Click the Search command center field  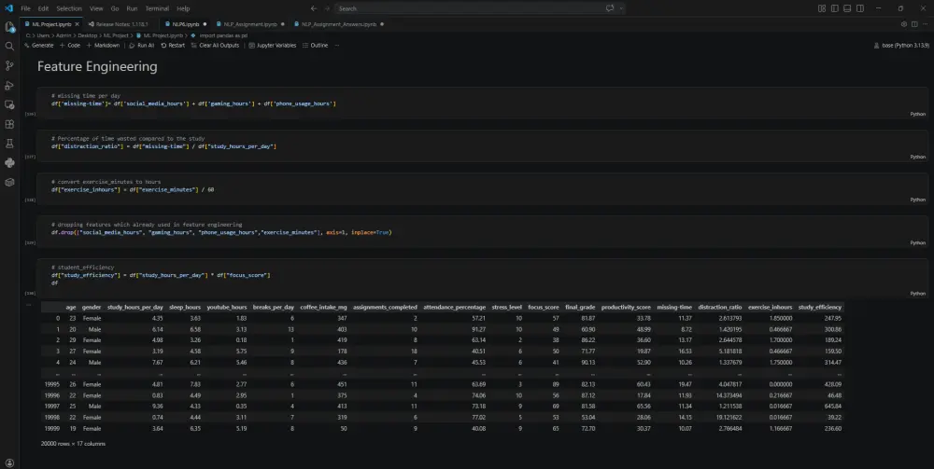[479, 8]
